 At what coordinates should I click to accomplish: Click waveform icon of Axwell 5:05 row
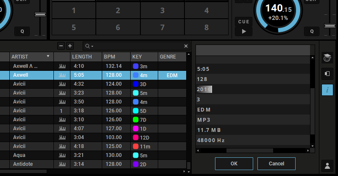[x=62, y=75]
